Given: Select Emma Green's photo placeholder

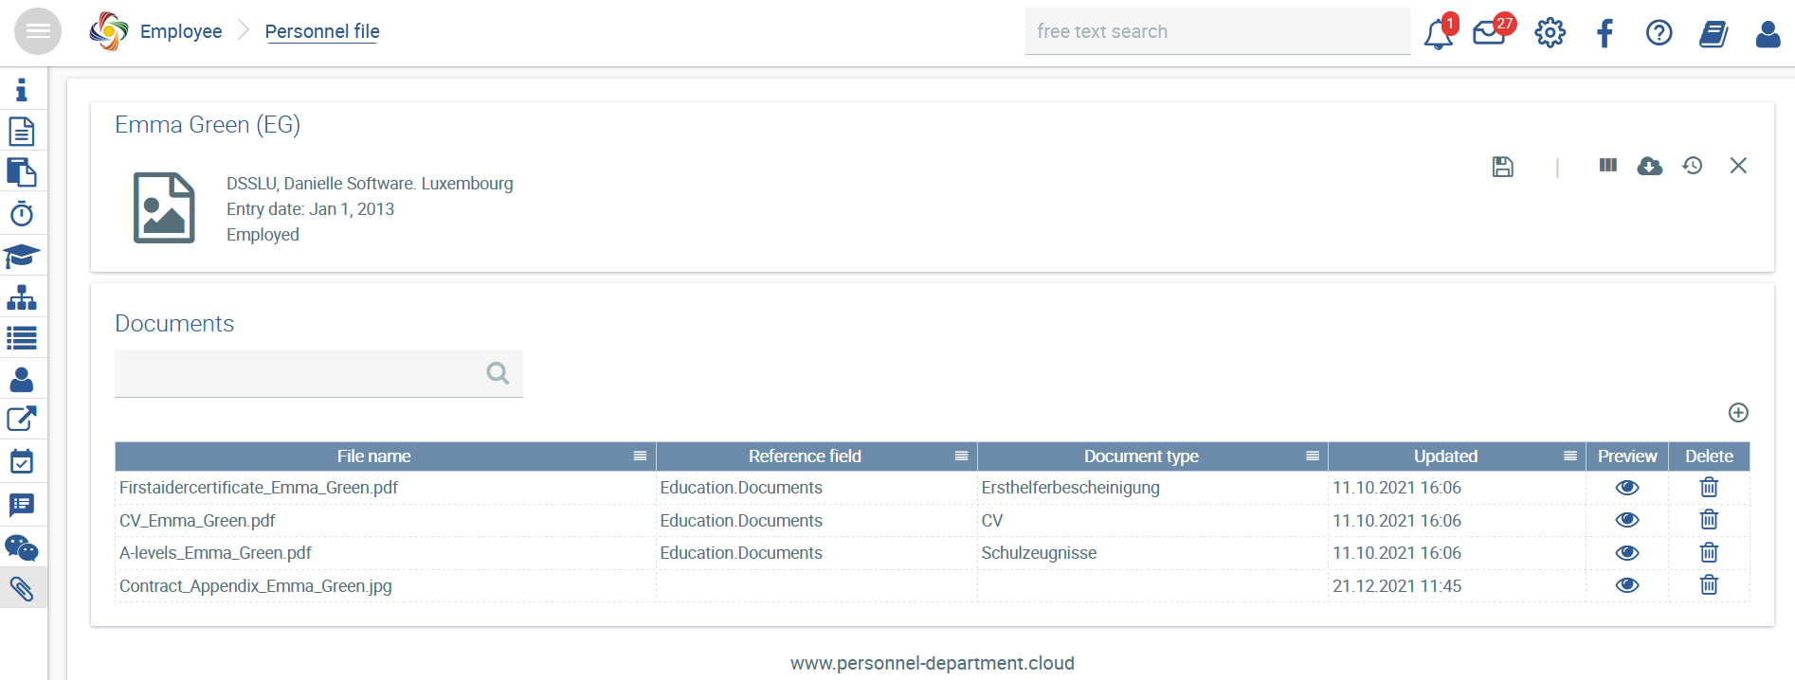Looking at the screenshot, I should [x=164, y=208].
